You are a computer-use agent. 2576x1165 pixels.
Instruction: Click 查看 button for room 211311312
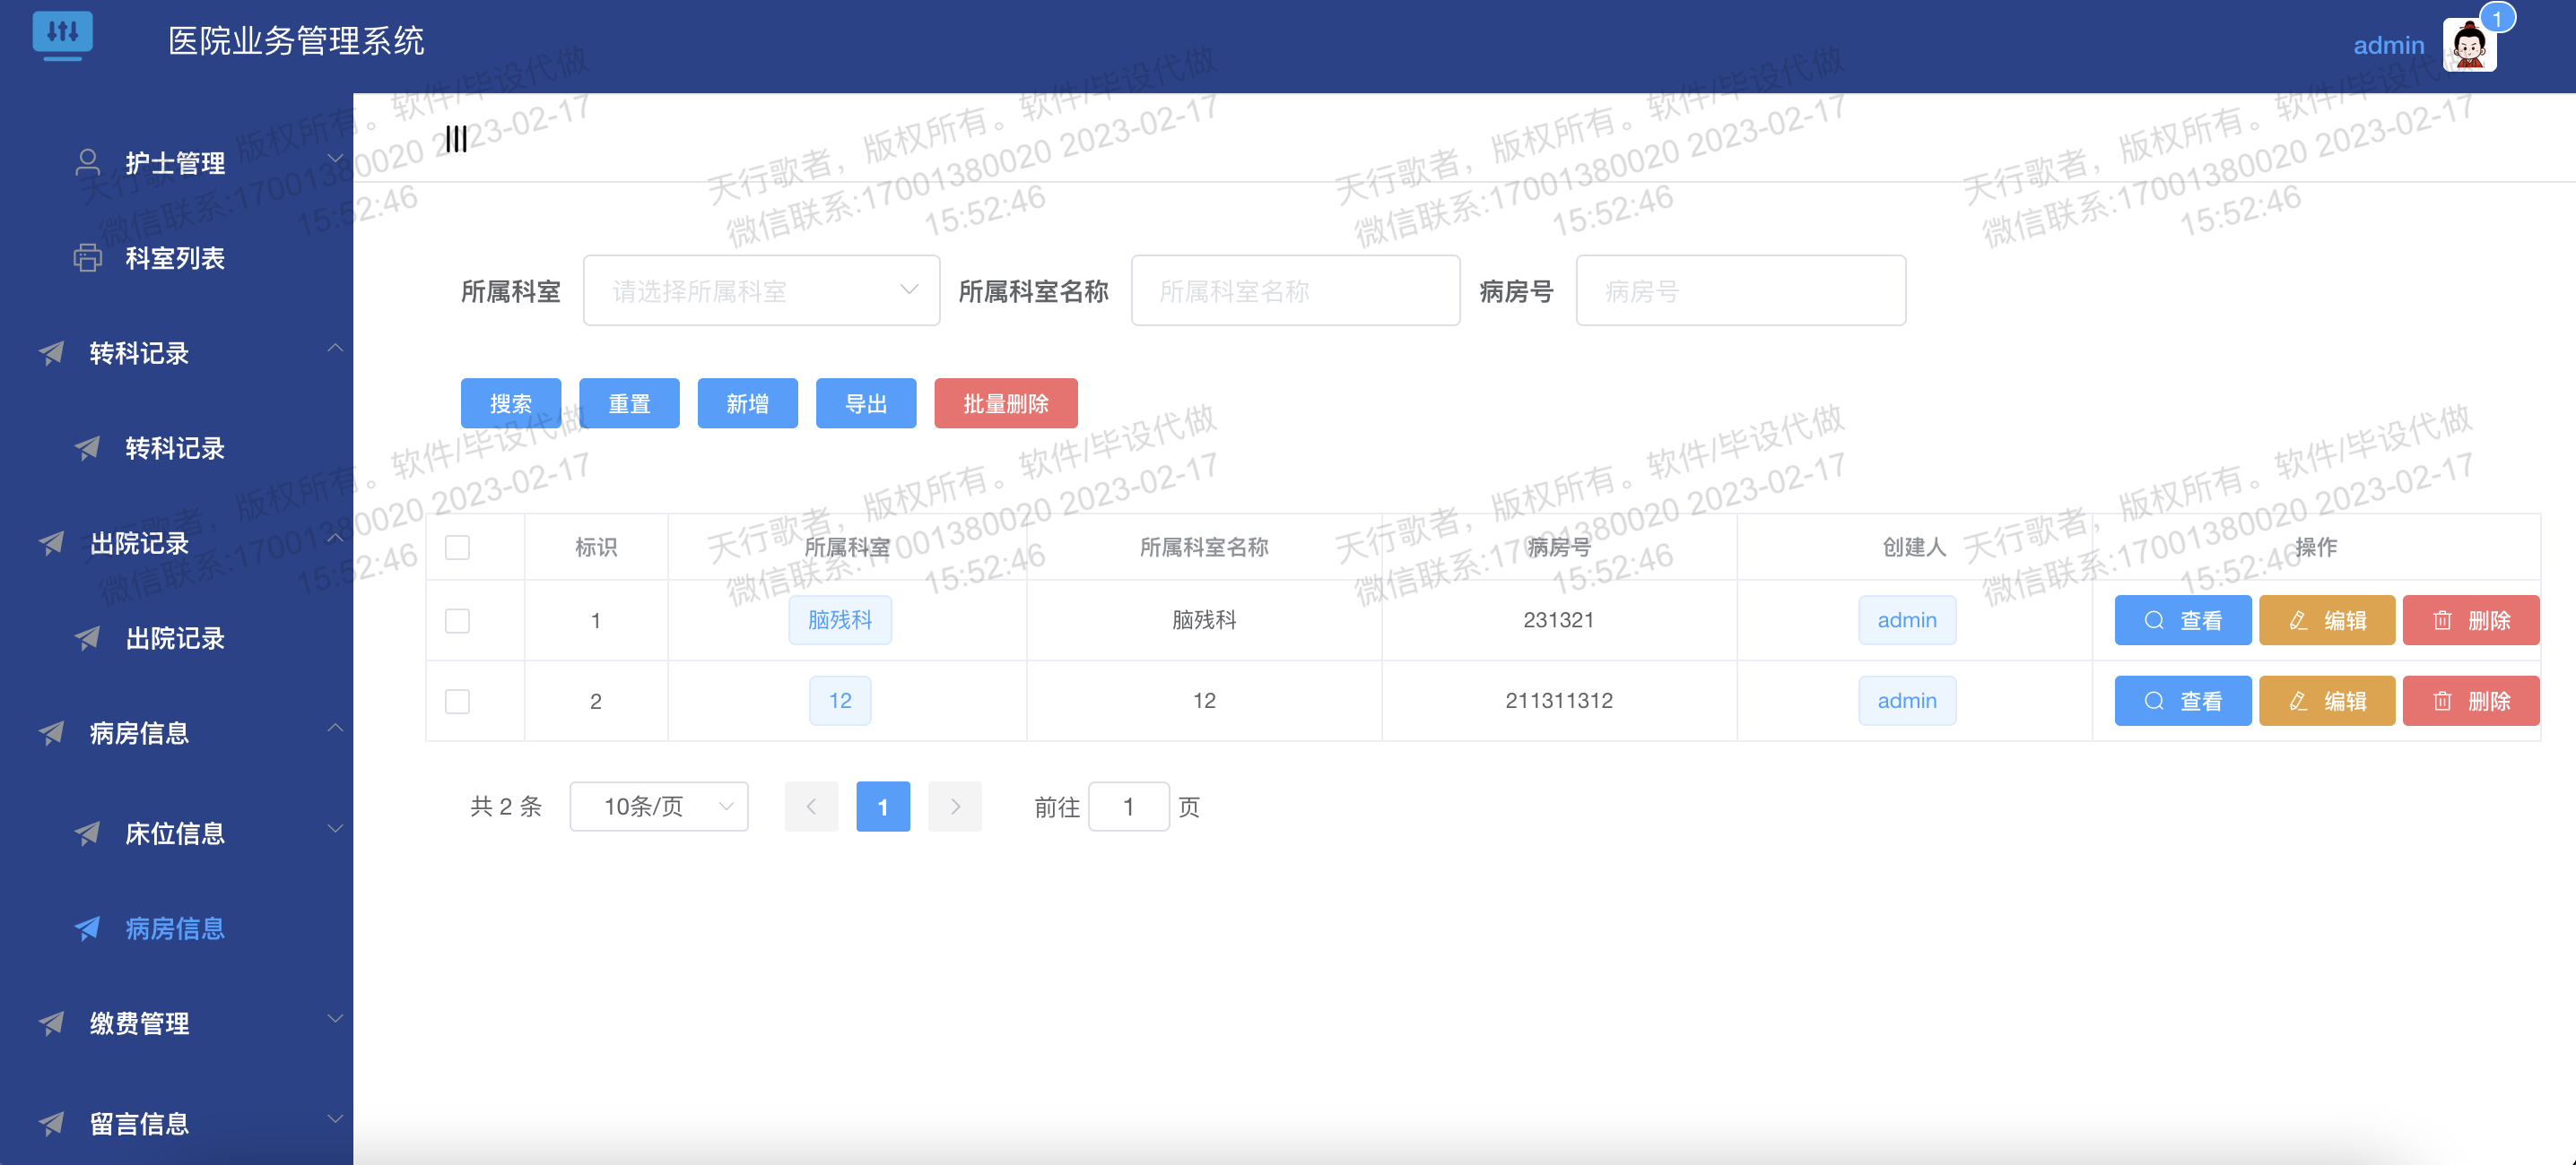point(2182,702)
